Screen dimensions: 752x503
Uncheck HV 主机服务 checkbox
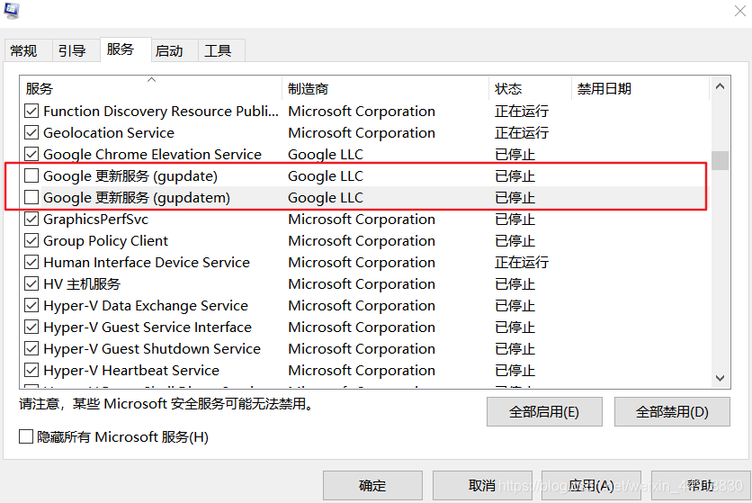click(x=31, y=284)
